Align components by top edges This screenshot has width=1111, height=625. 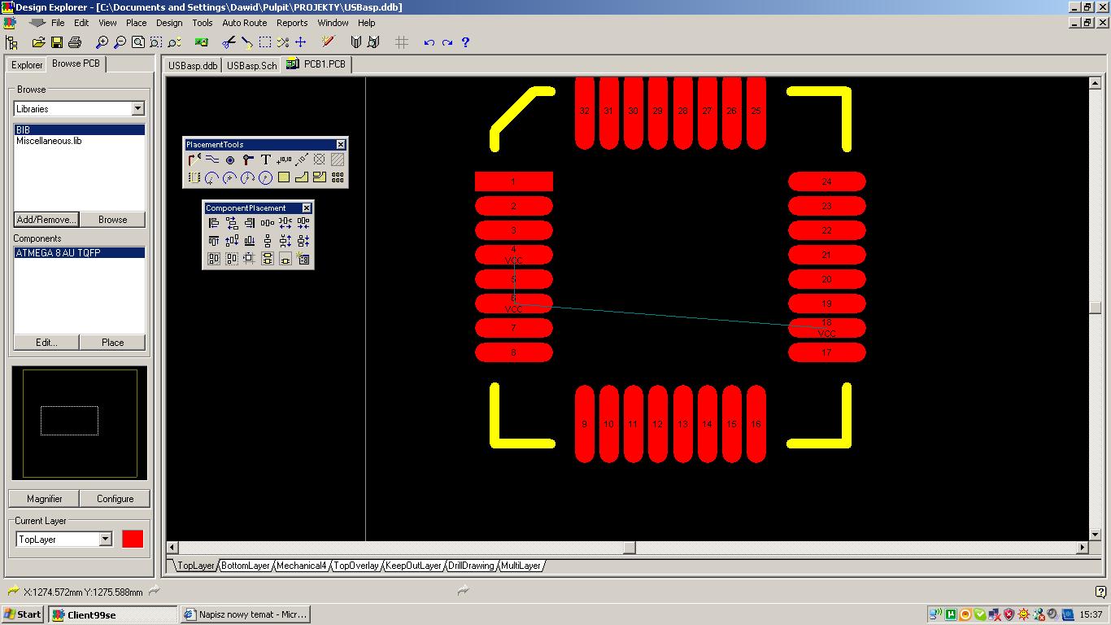click(214, 241)
